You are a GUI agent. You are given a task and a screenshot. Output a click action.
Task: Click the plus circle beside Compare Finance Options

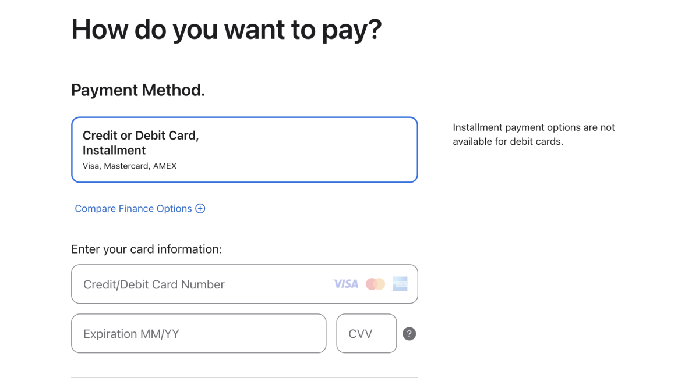(200, 209)
